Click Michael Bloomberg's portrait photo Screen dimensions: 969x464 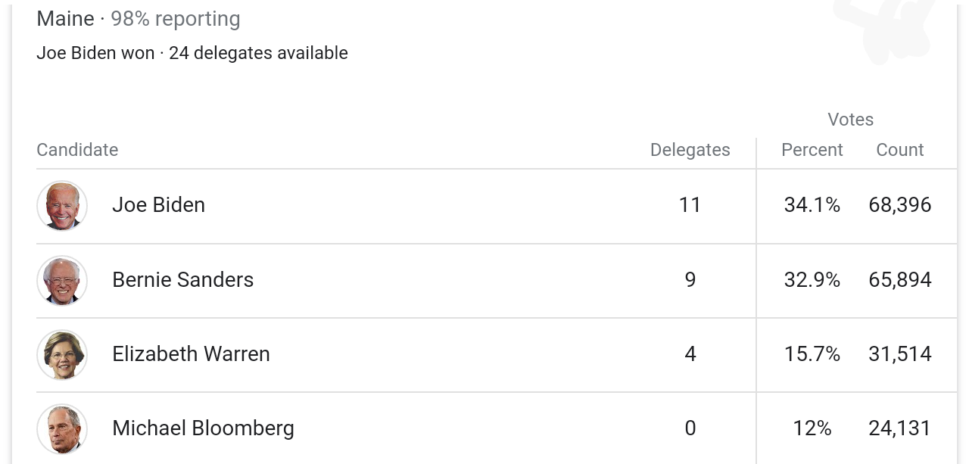pyautogui.click(x=62, y=428)
